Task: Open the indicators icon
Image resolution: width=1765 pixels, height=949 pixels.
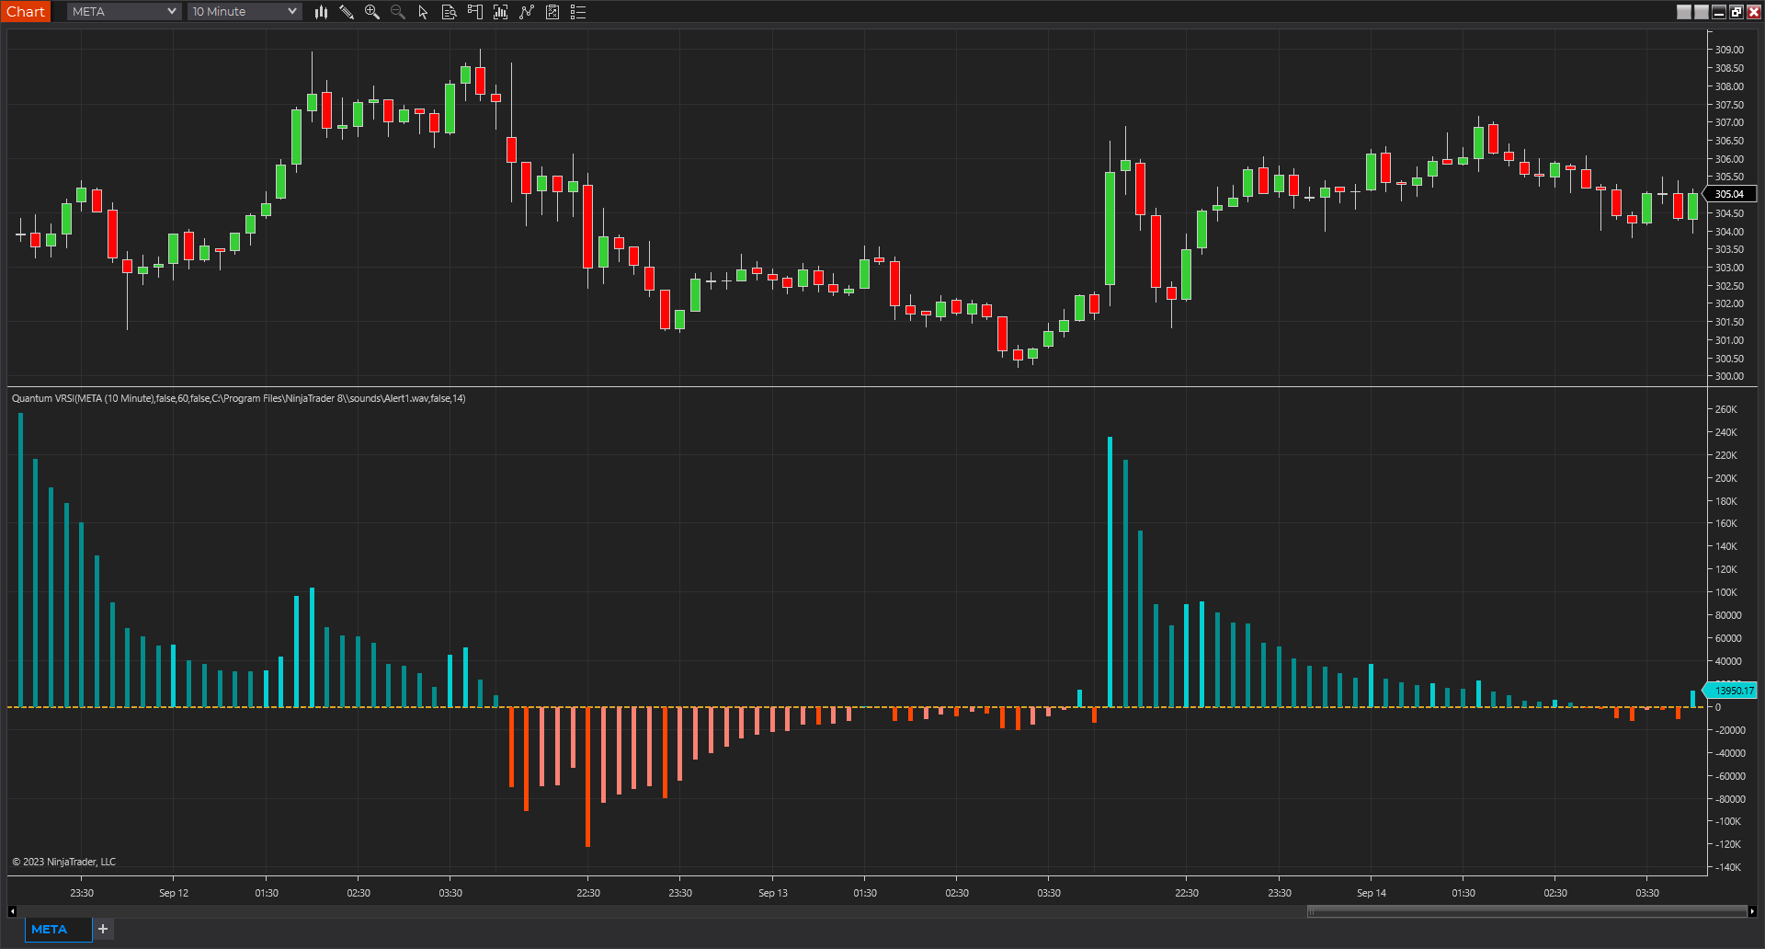Action: tap(527, 12)
